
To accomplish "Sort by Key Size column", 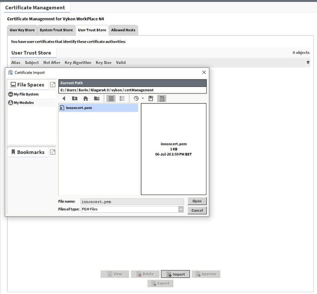I will point(104,63).
